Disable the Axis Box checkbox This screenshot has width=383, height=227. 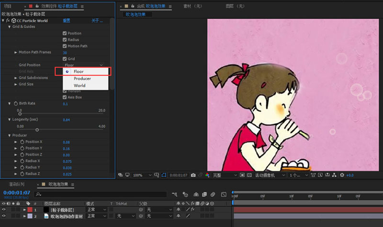65,97
